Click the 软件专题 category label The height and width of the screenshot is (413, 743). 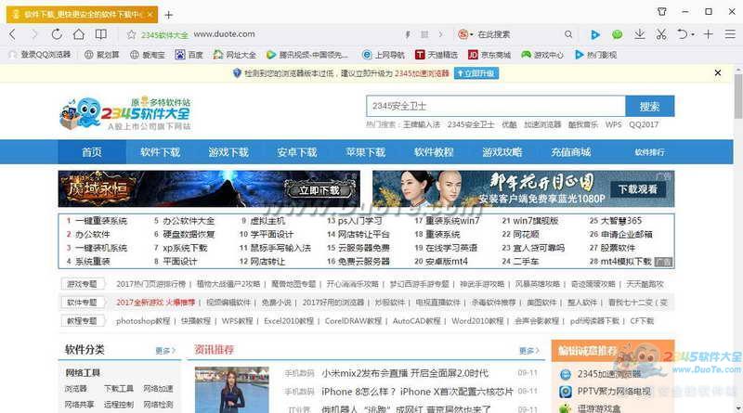pos(82,303)
